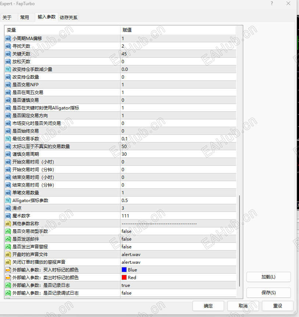Screen dimensions: 299x317
Task: Click the icon beside 关键天数
Action: (x=8, y=54)
